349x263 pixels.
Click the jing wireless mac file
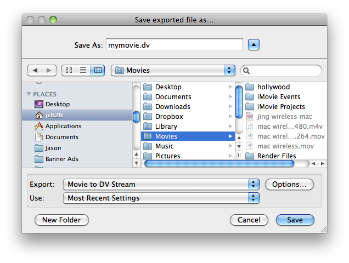point(285,117)
